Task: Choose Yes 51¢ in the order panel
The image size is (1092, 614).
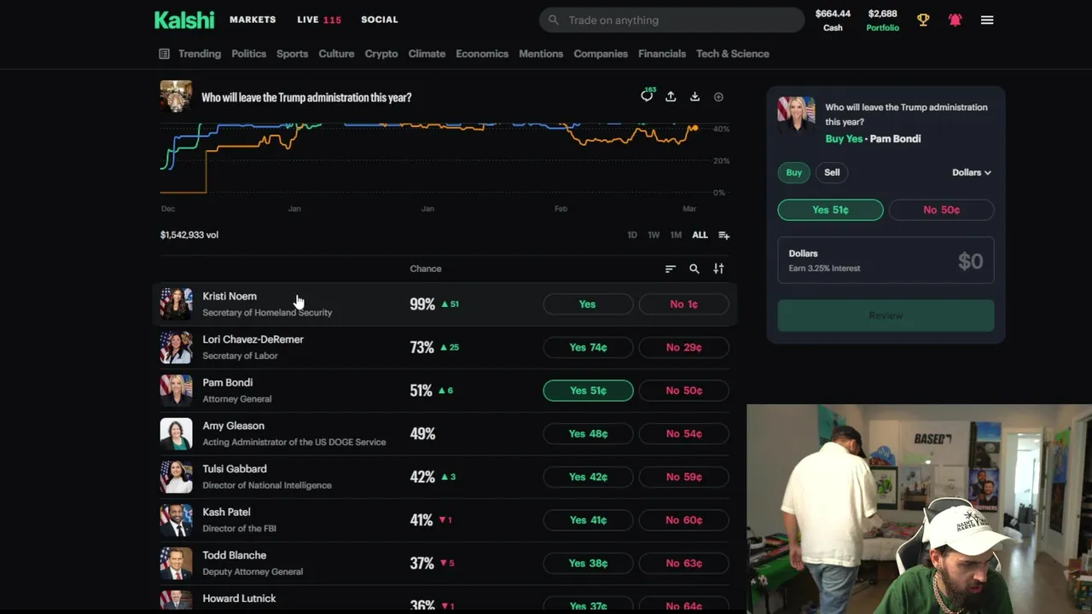Action: click(x=830, y=210)
